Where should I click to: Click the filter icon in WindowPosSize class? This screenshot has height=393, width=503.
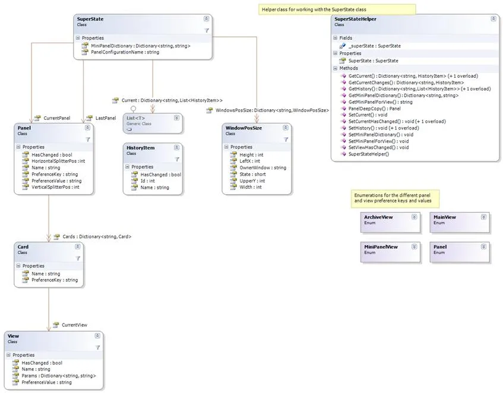coord(286,139)
